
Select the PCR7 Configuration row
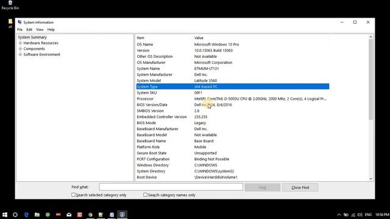(x=233, y=159)
